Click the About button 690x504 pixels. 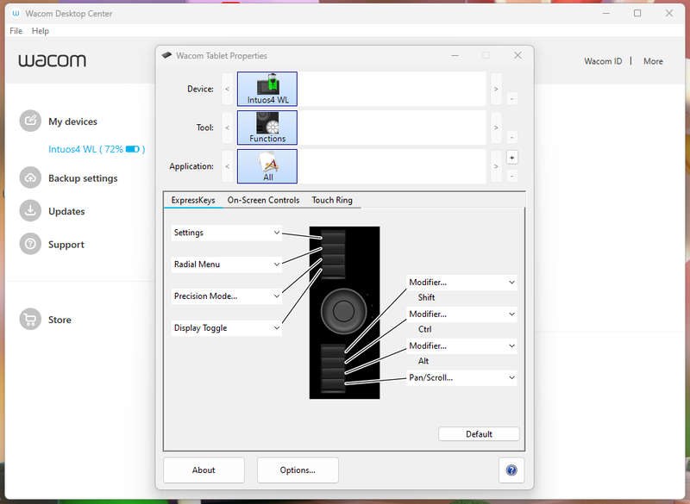[204, 470]
